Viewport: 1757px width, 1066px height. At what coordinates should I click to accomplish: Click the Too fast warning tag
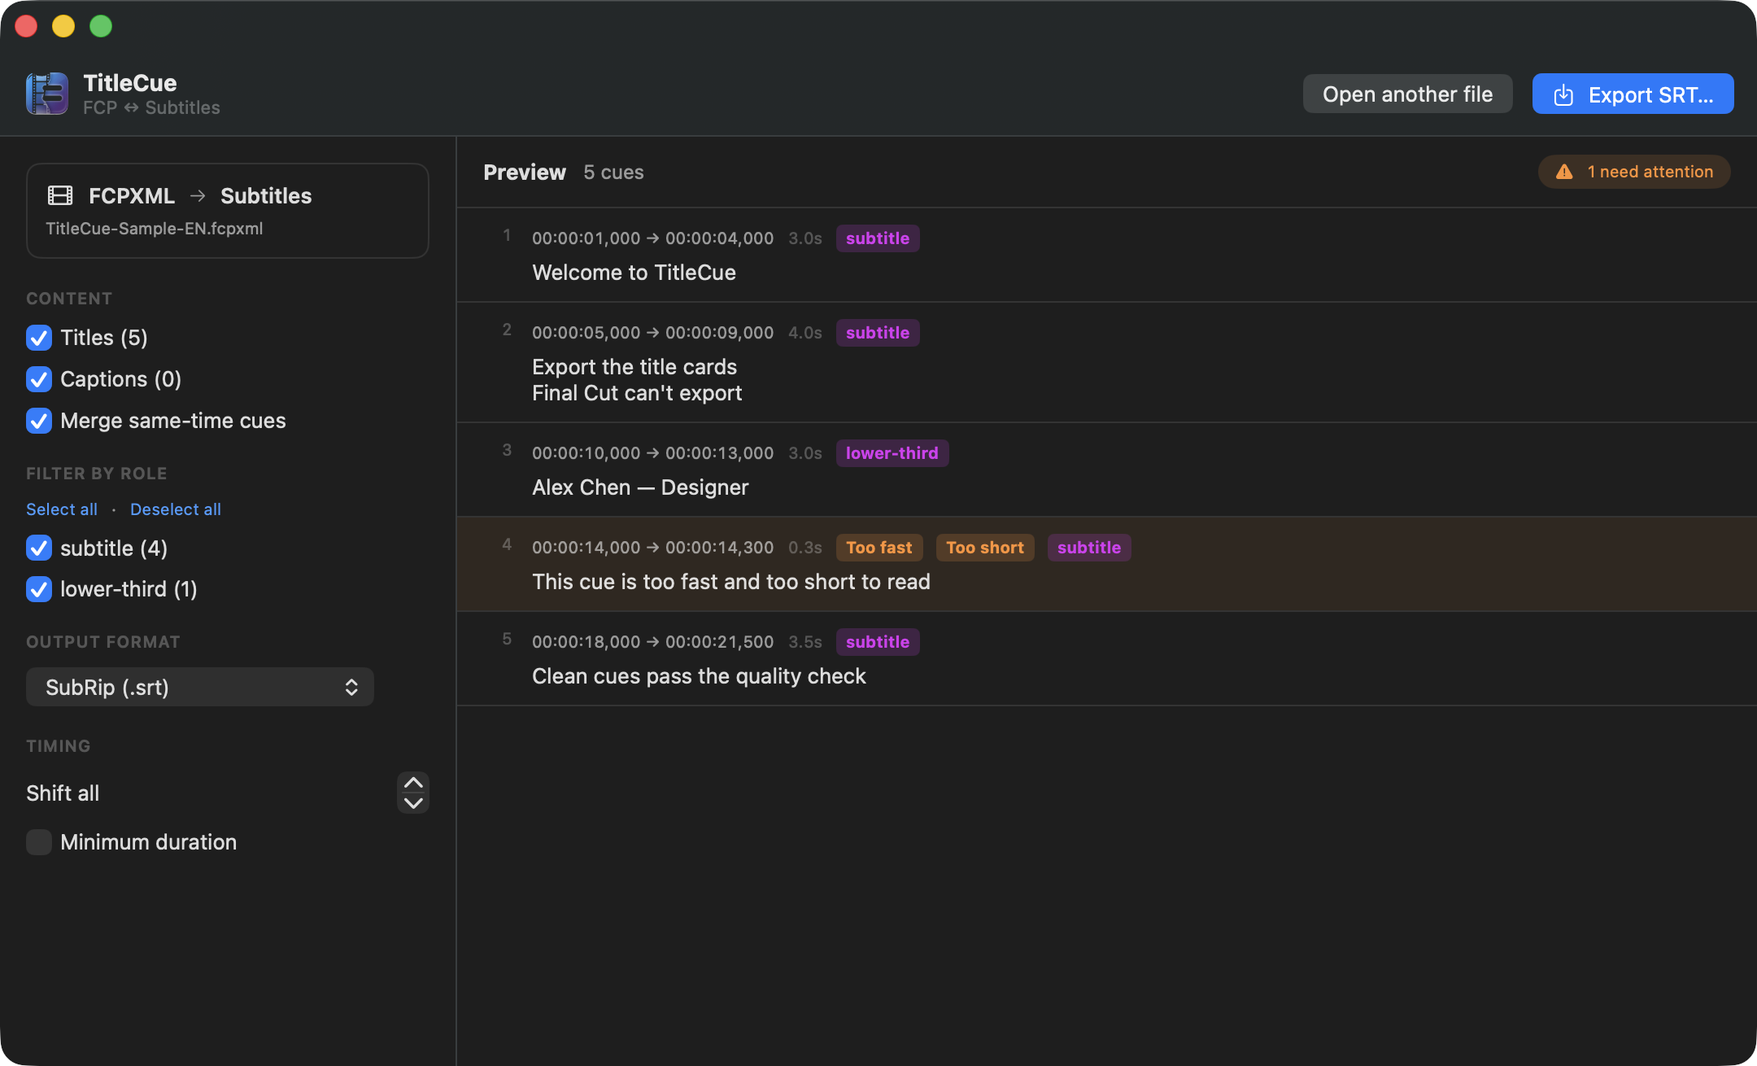pos(879,548)
